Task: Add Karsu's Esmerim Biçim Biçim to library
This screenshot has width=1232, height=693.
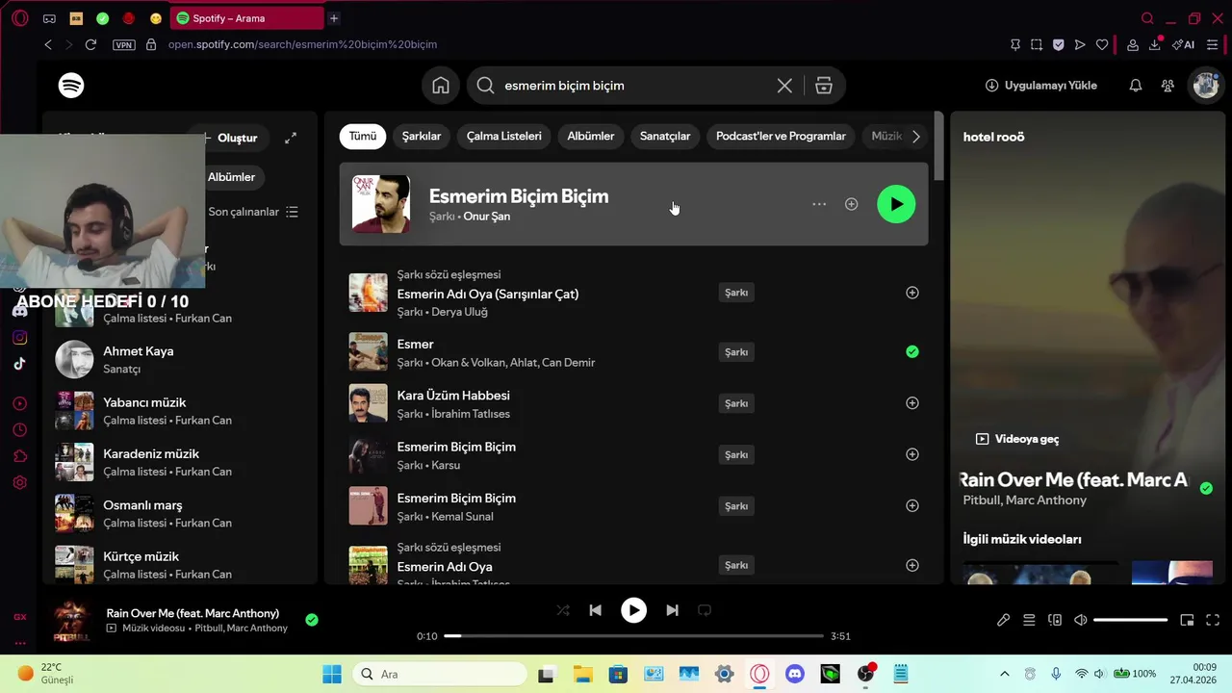Action: (912, 454)
